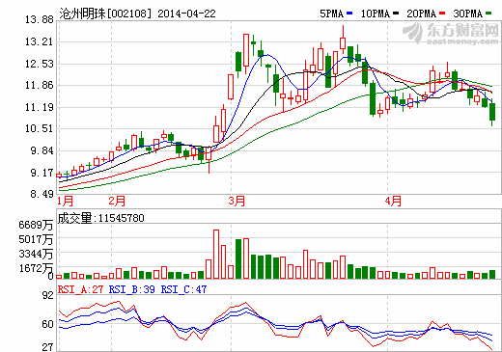Click the 8.49 price axis label
This screenshot has height=352, width=502.
click(x=42, y=194)
